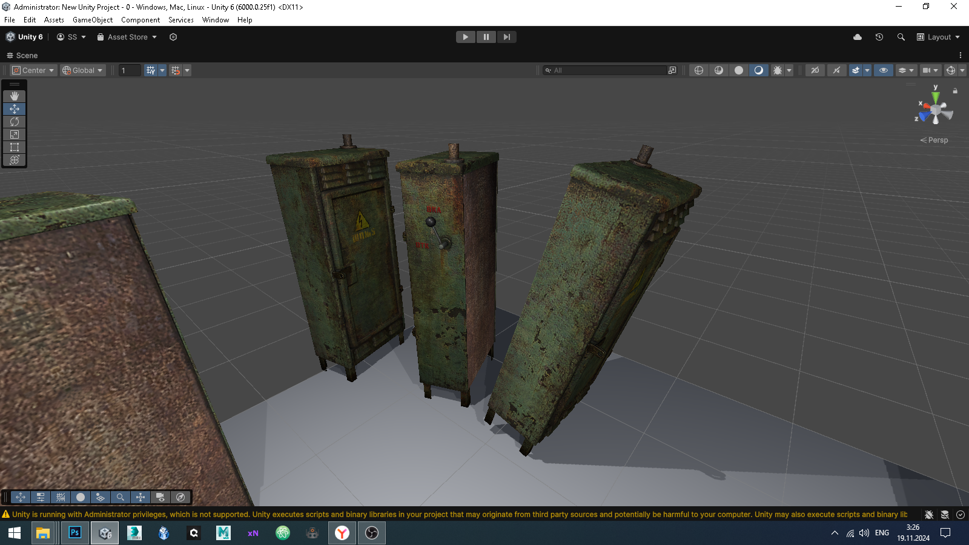Select the combined Transform tool
This screenshot has height=545, width=969.
[15, 160]
